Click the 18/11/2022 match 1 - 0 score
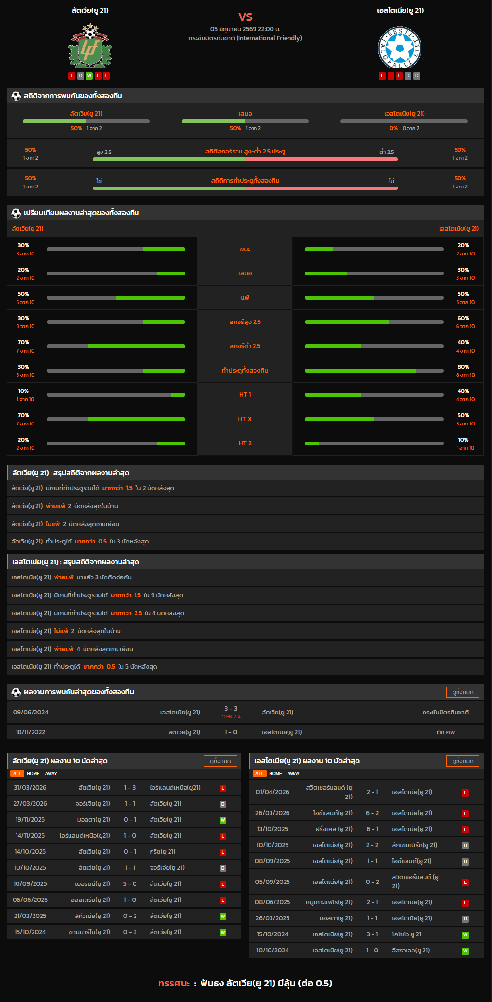Image resolution: width=492 pixels, height=1002 pixels. click(231, 732)
